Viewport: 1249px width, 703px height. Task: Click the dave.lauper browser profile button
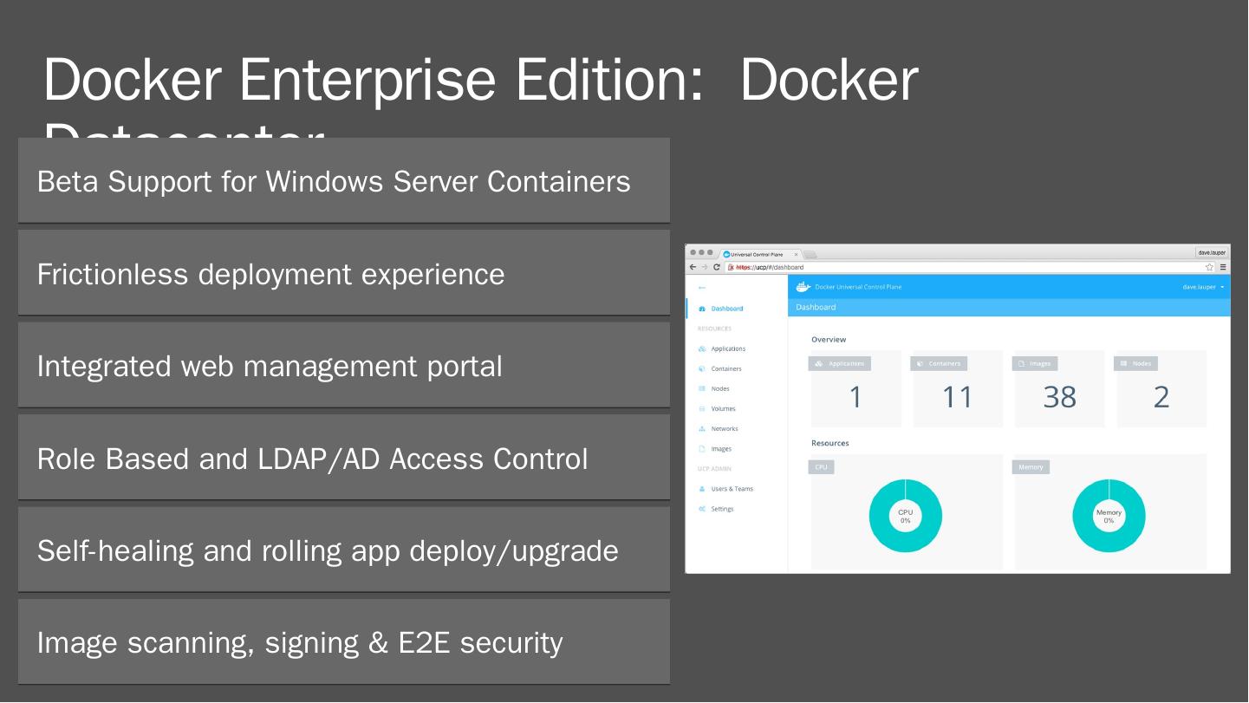(1212, 252)
